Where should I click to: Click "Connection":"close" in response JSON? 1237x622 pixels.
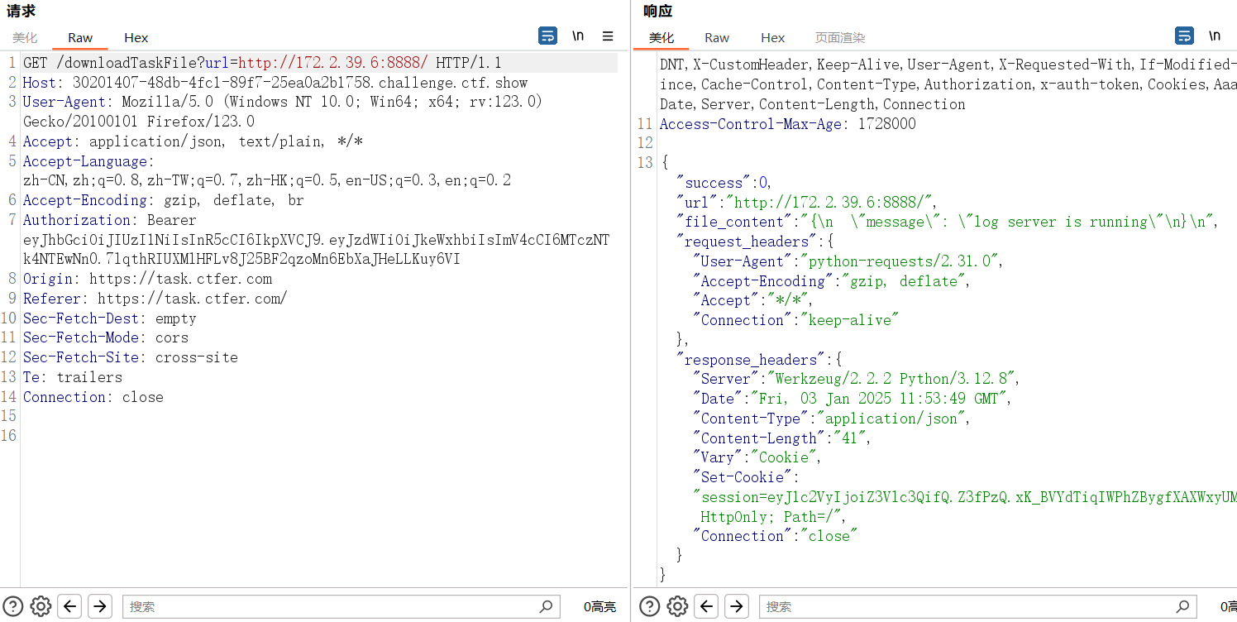coord(775,536)
